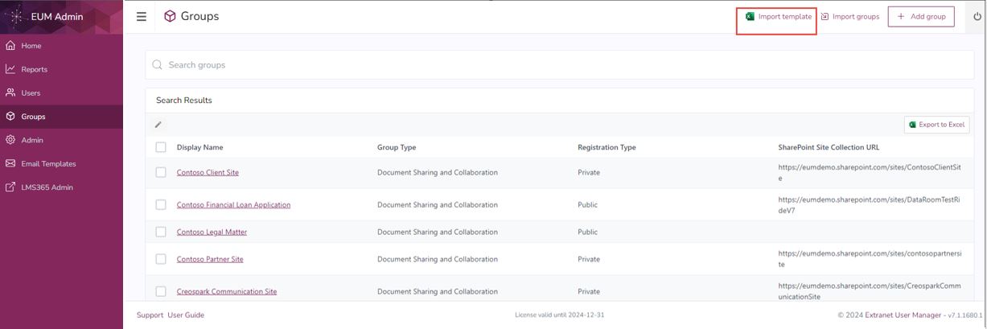987x329 pixels.
Task: Click the Groups cube icon in header
Action: click(170, 16)
